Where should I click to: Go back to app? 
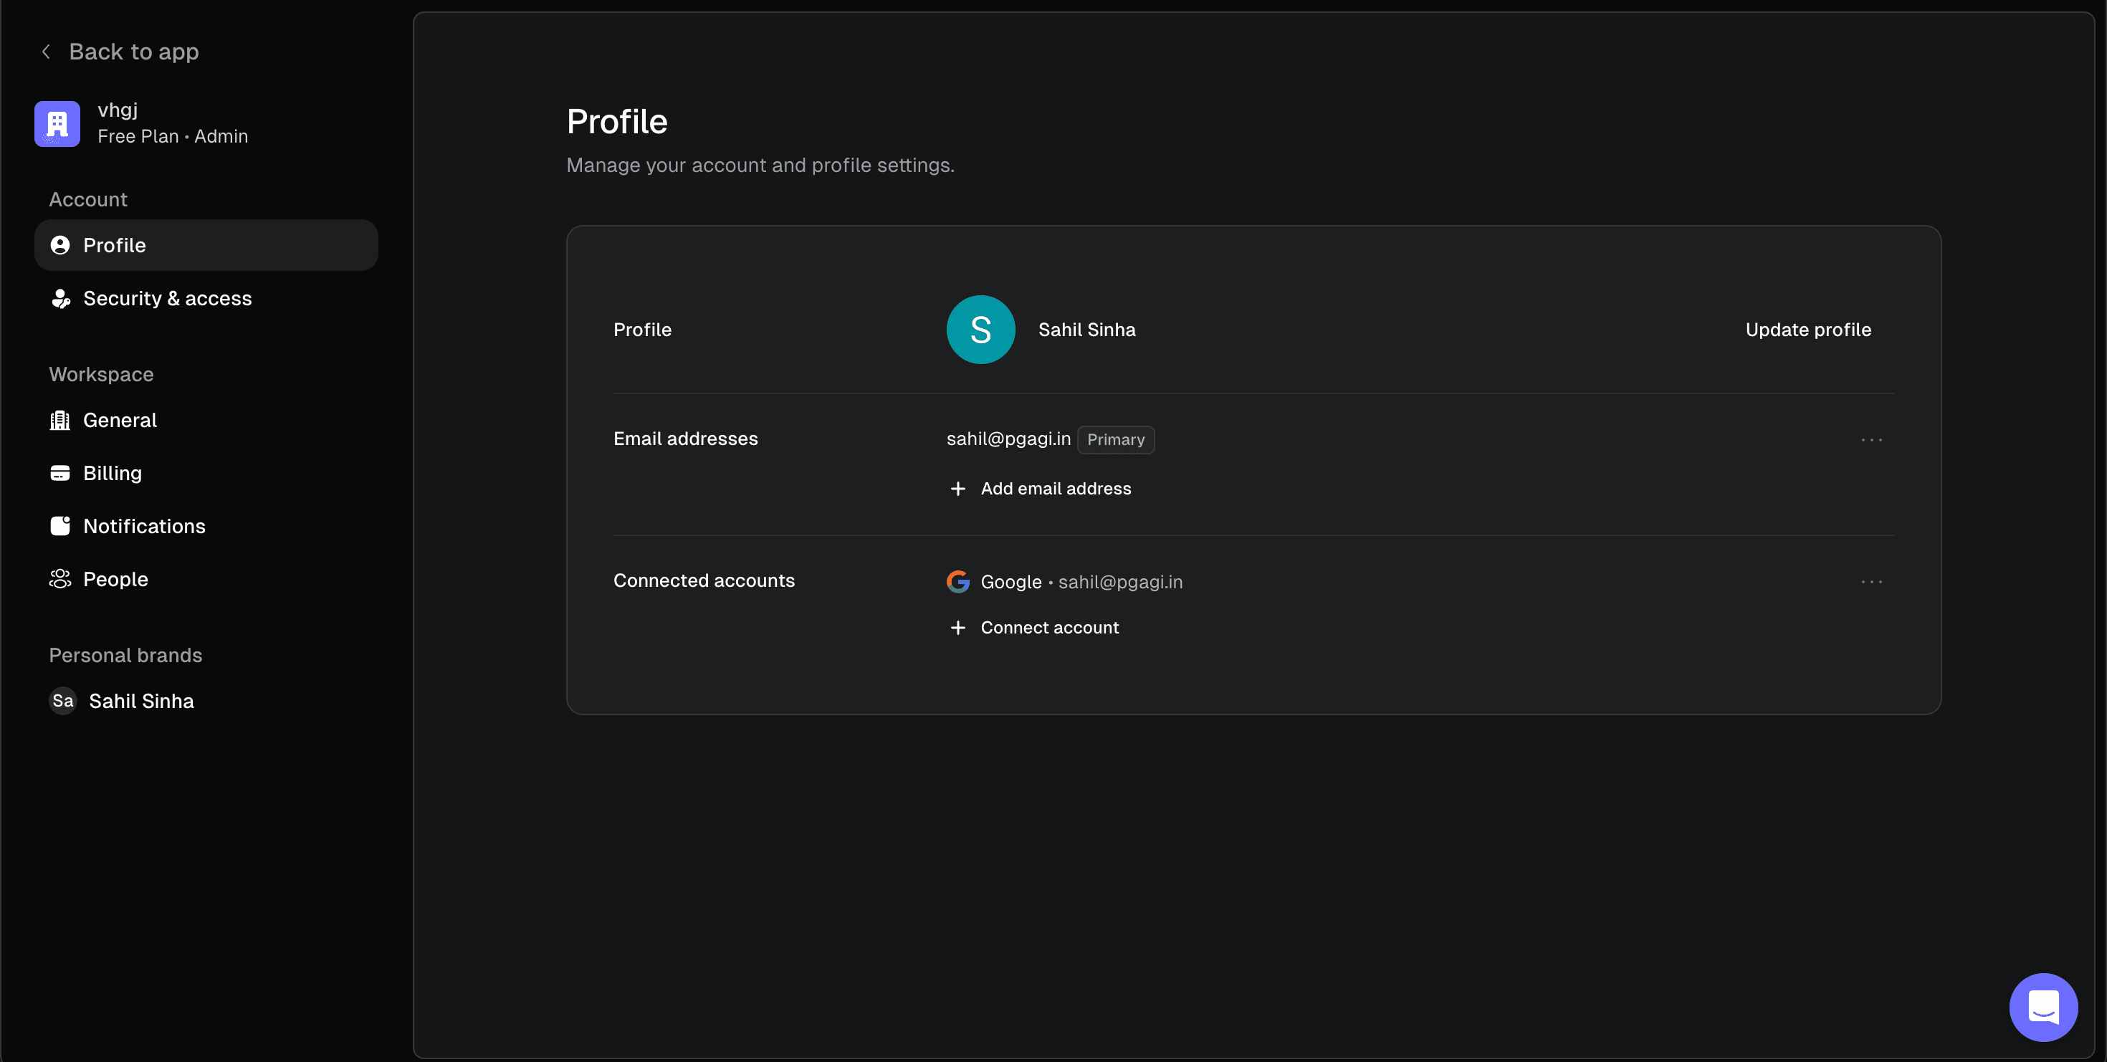133,52
